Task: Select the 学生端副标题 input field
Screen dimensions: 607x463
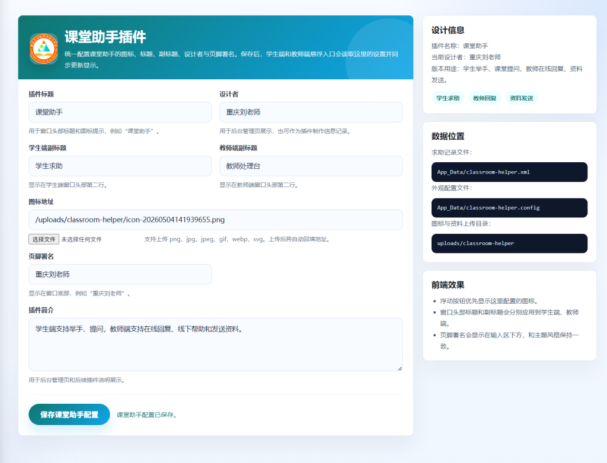Action: [120, 166]
